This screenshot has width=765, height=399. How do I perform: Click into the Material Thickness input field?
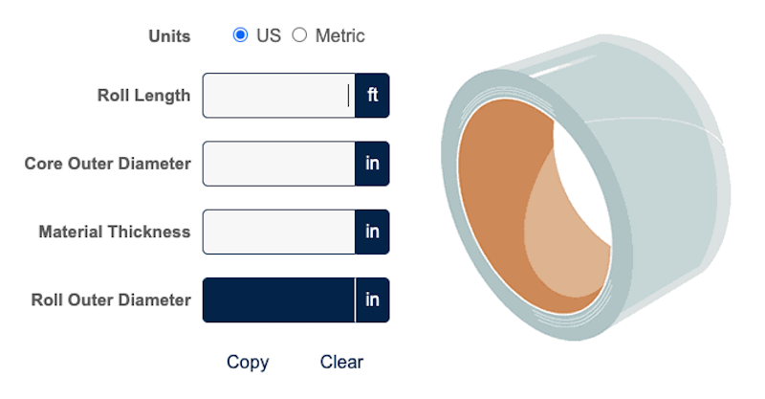coord(277,232)
